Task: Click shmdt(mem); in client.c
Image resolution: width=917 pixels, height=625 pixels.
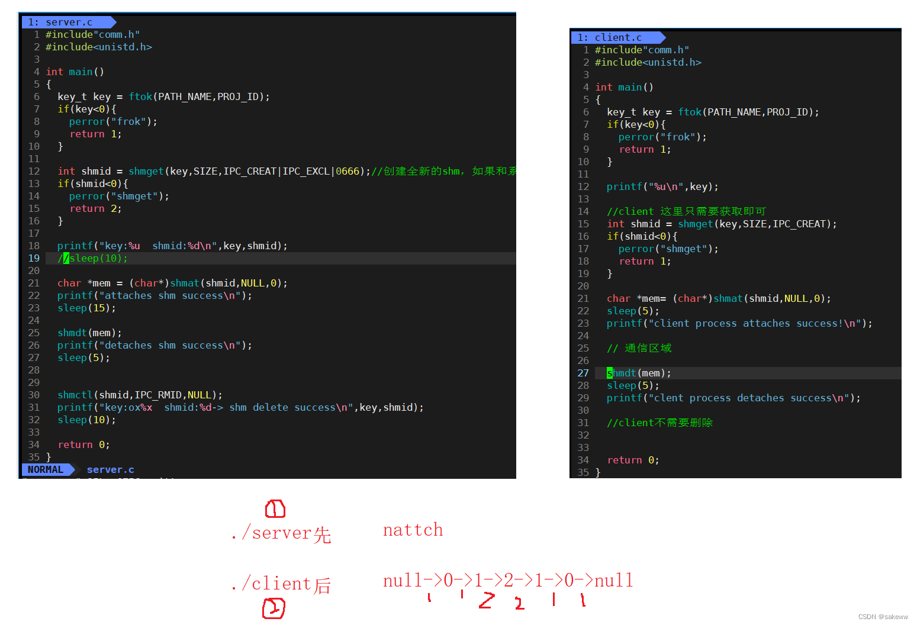Action: coord(639,373)
